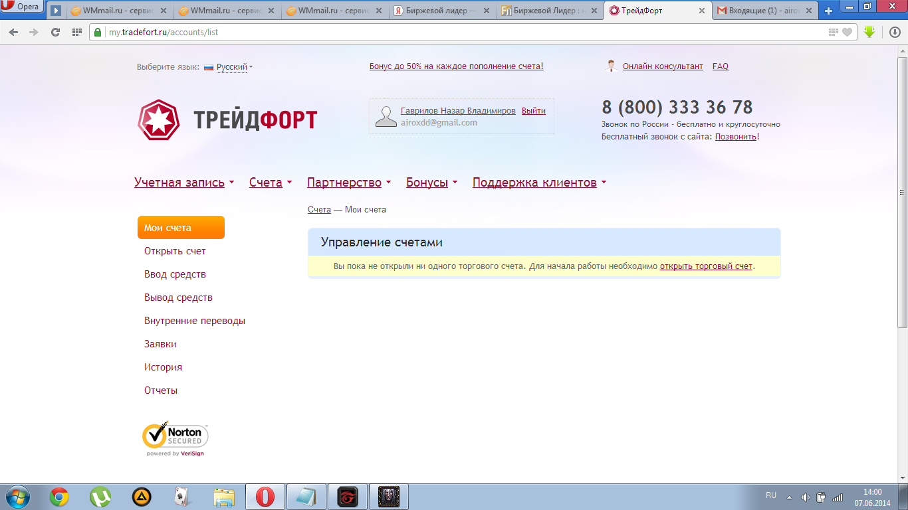The image size is (908, 510).
Task: Click the volume speaker tray icon
Action: [806, 497]
